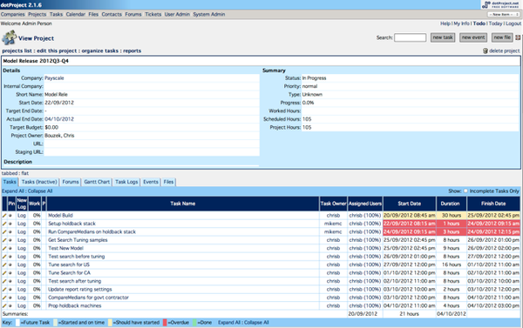The width and height of the screenshot is (523, 328).
Task: Pin the Update report rating settings task
Action: click(10, 290)
